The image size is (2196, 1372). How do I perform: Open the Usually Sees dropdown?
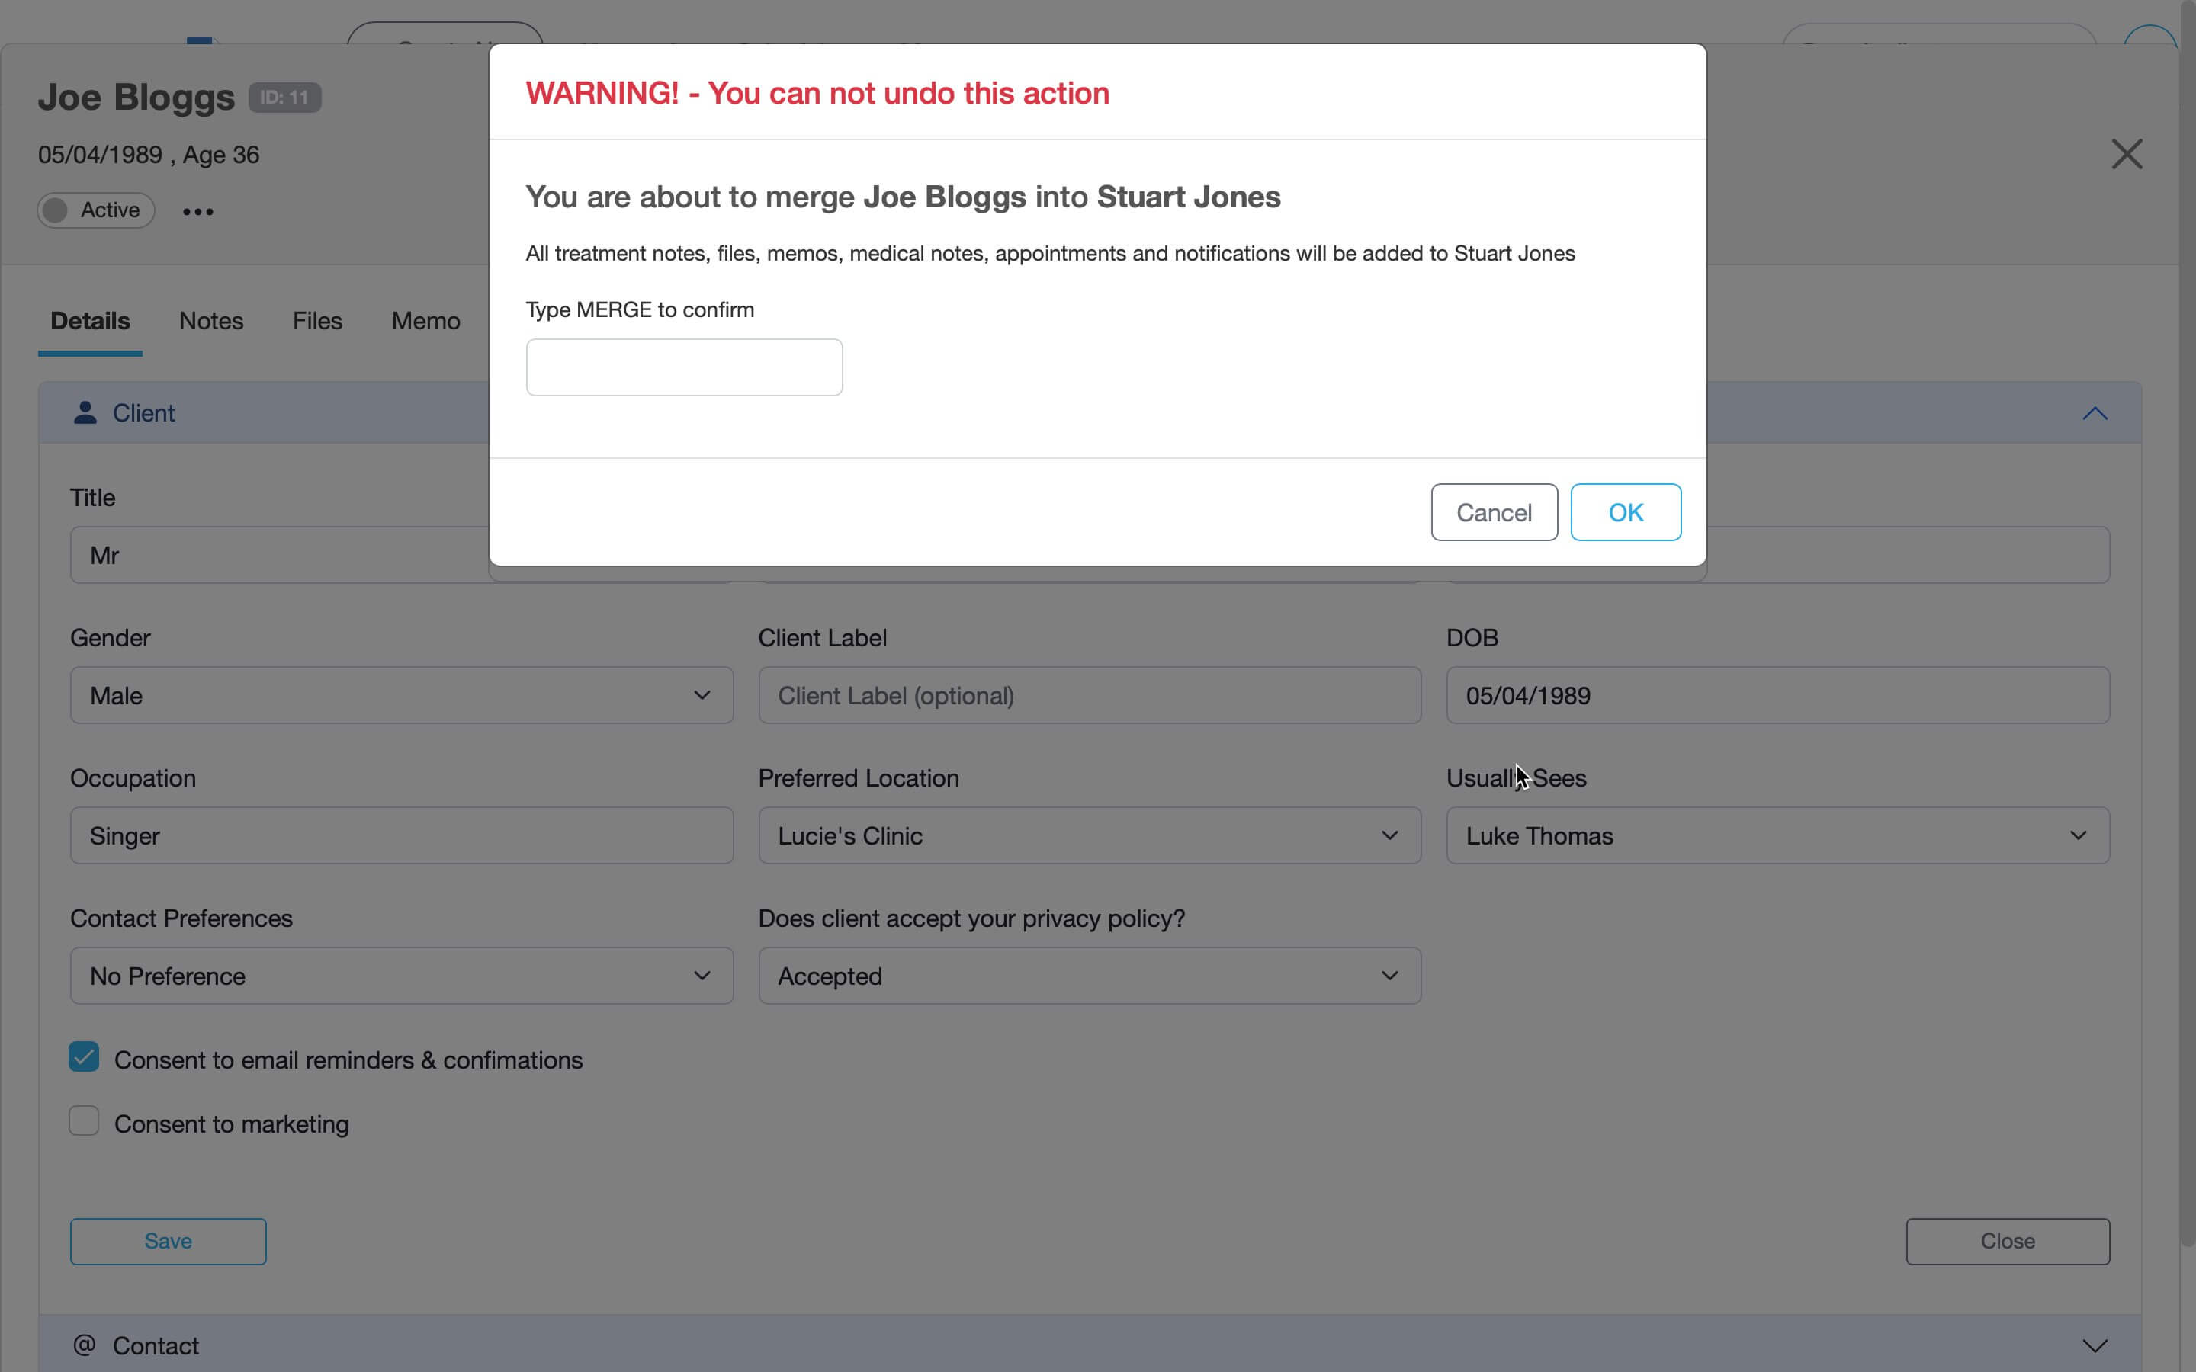click(x=1777, y=835)
